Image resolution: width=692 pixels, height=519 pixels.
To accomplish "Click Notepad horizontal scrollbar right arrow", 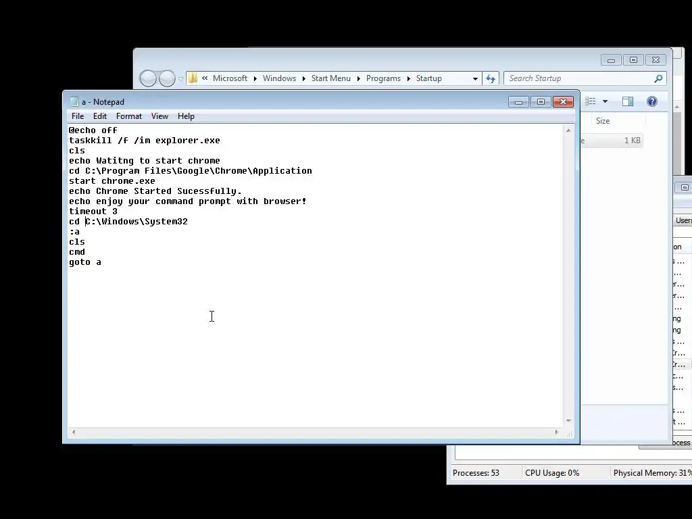I will pyautogui.click(x=557, y=432).
